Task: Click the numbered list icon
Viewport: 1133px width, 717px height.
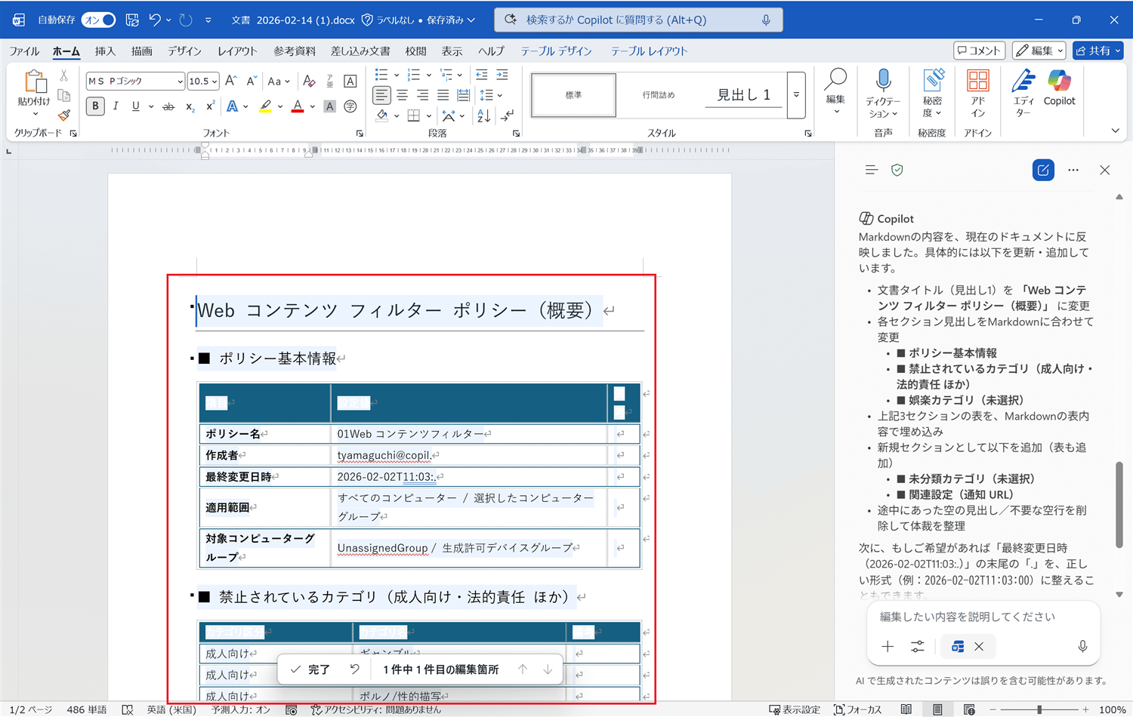Action: point(413,75)
